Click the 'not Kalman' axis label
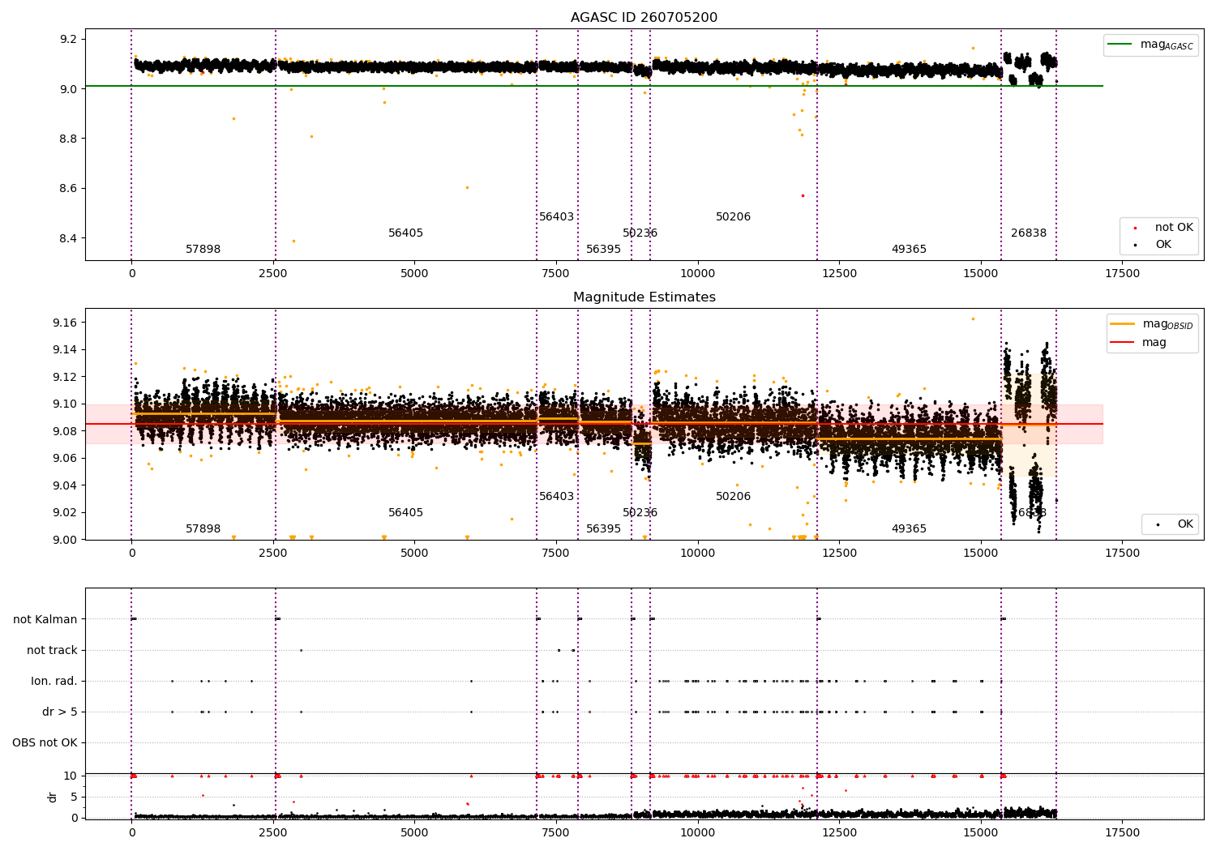The image size is (1216, 851). pos(45,620)
